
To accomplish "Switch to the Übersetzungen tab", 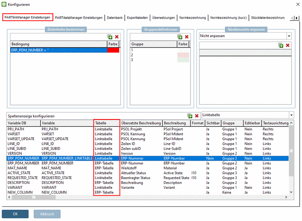I will pyautogui.click(x=163, y=18).
